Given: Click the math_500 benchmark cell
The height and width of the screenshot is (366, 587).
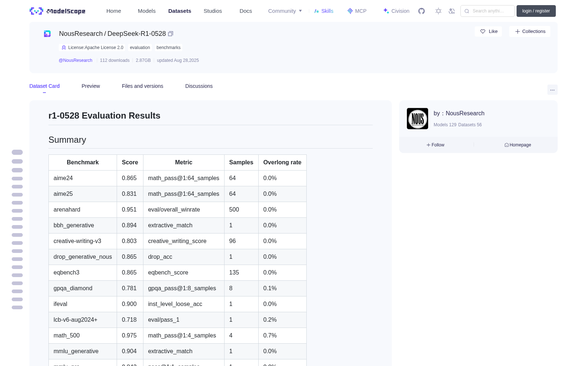Looking at the screenshot, I should point(83,336).
